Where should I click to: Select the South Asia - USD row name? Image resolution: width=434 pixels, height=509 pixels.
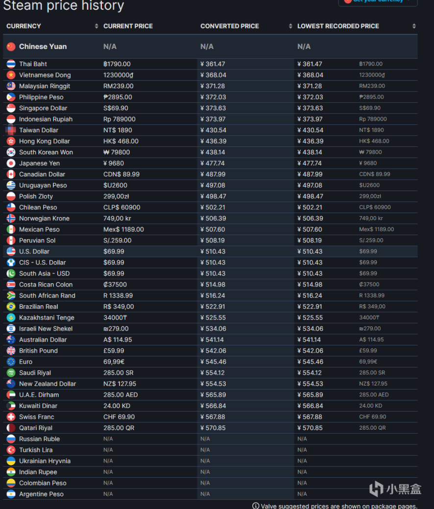point(45,274)
